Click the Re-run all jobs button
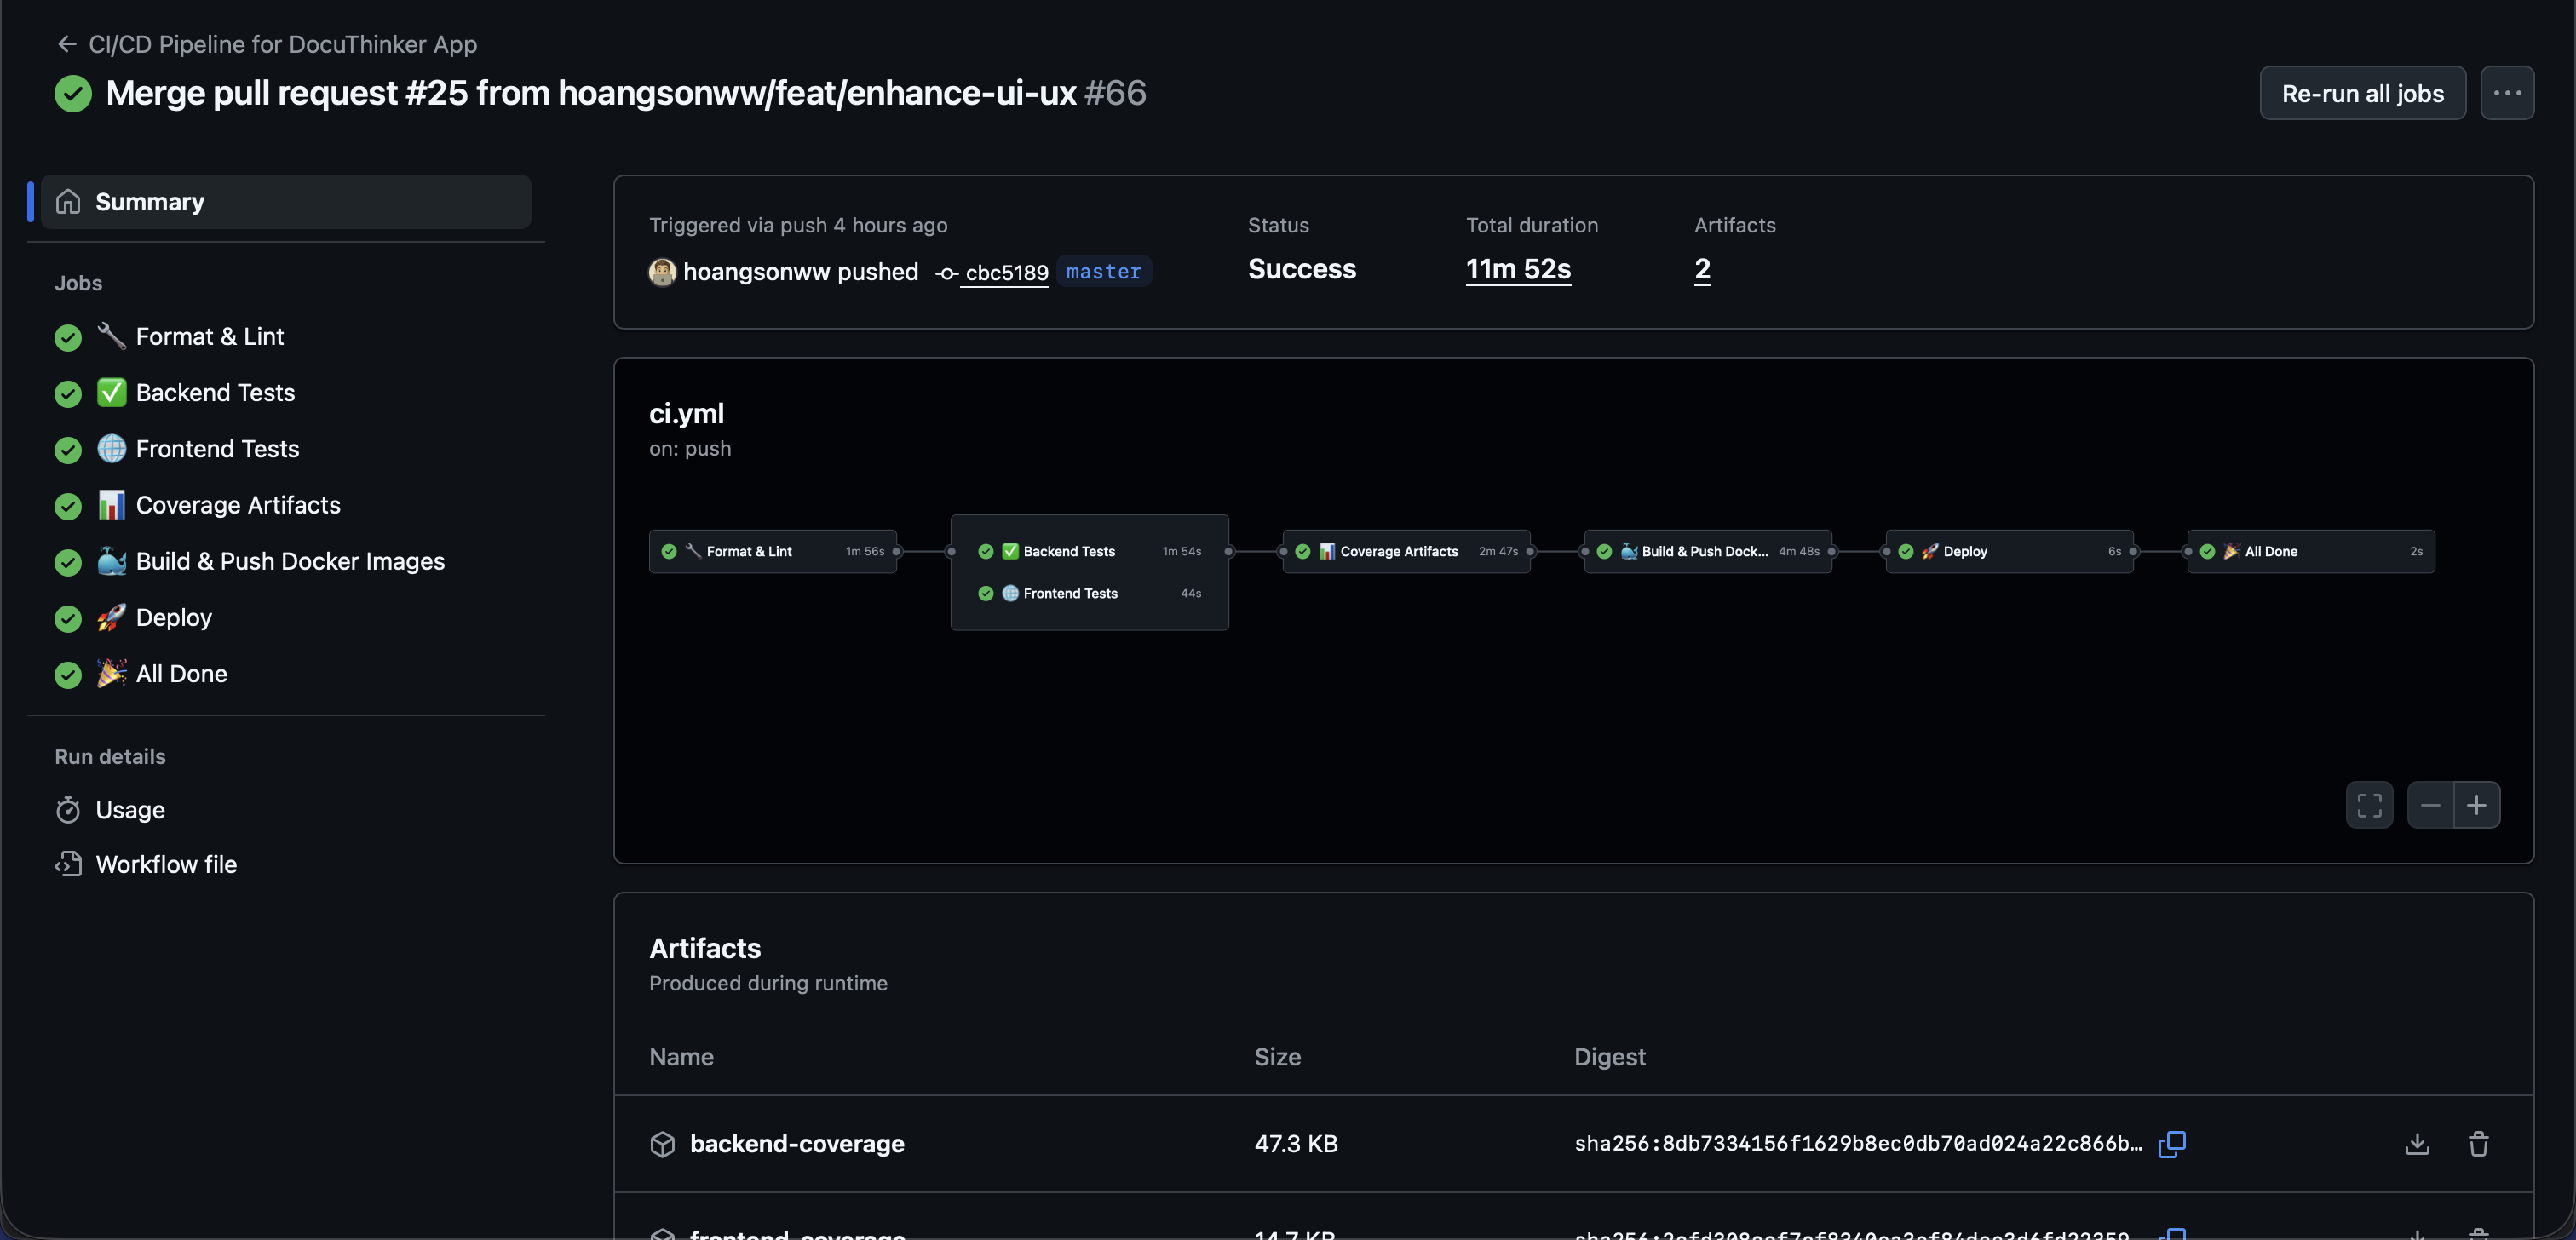 pos(2362,92)
